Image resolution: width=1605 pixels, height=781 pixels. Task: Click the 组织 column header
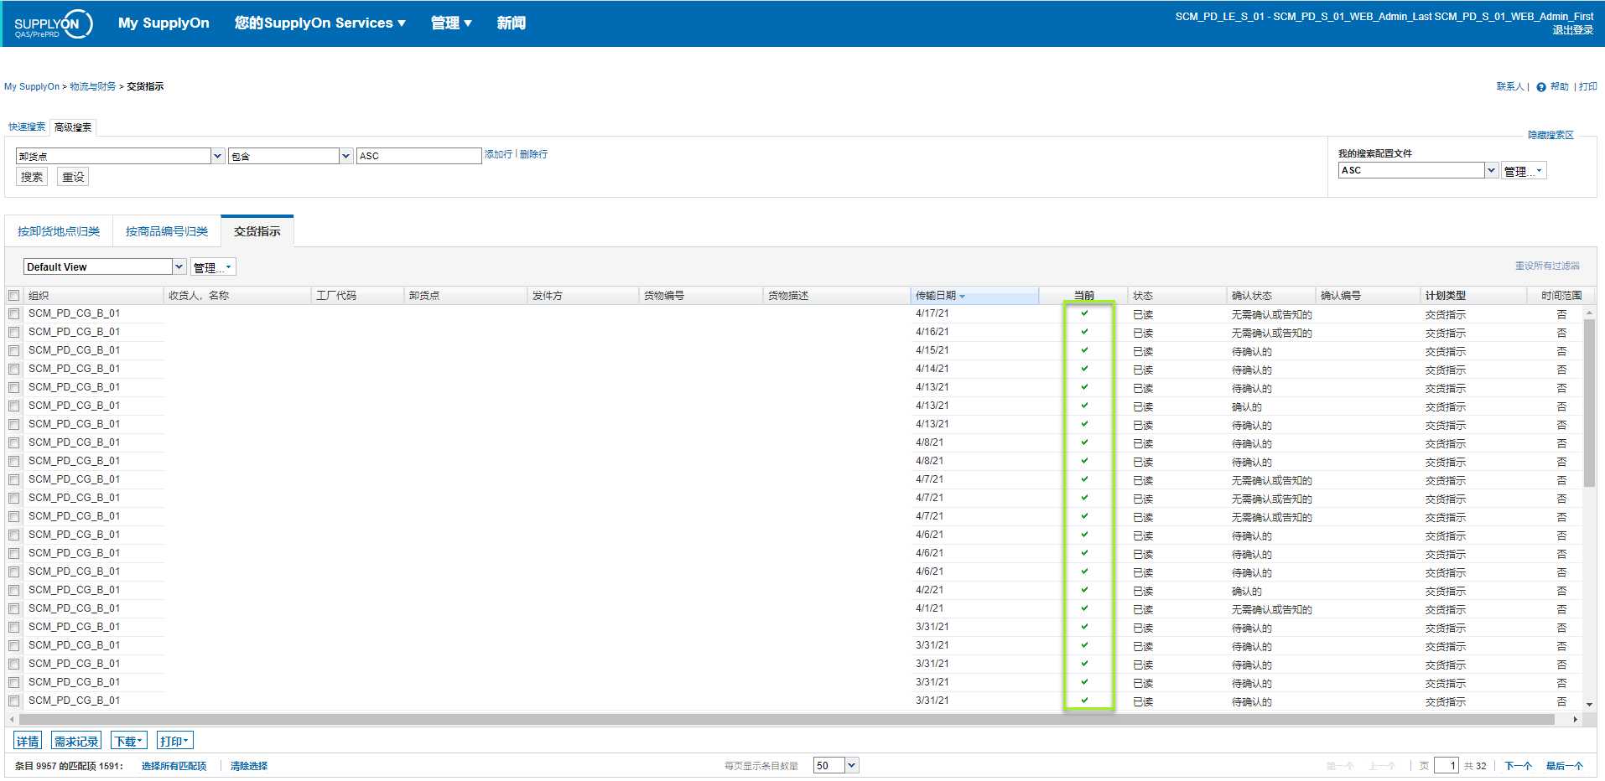click(x=93, y=295)
